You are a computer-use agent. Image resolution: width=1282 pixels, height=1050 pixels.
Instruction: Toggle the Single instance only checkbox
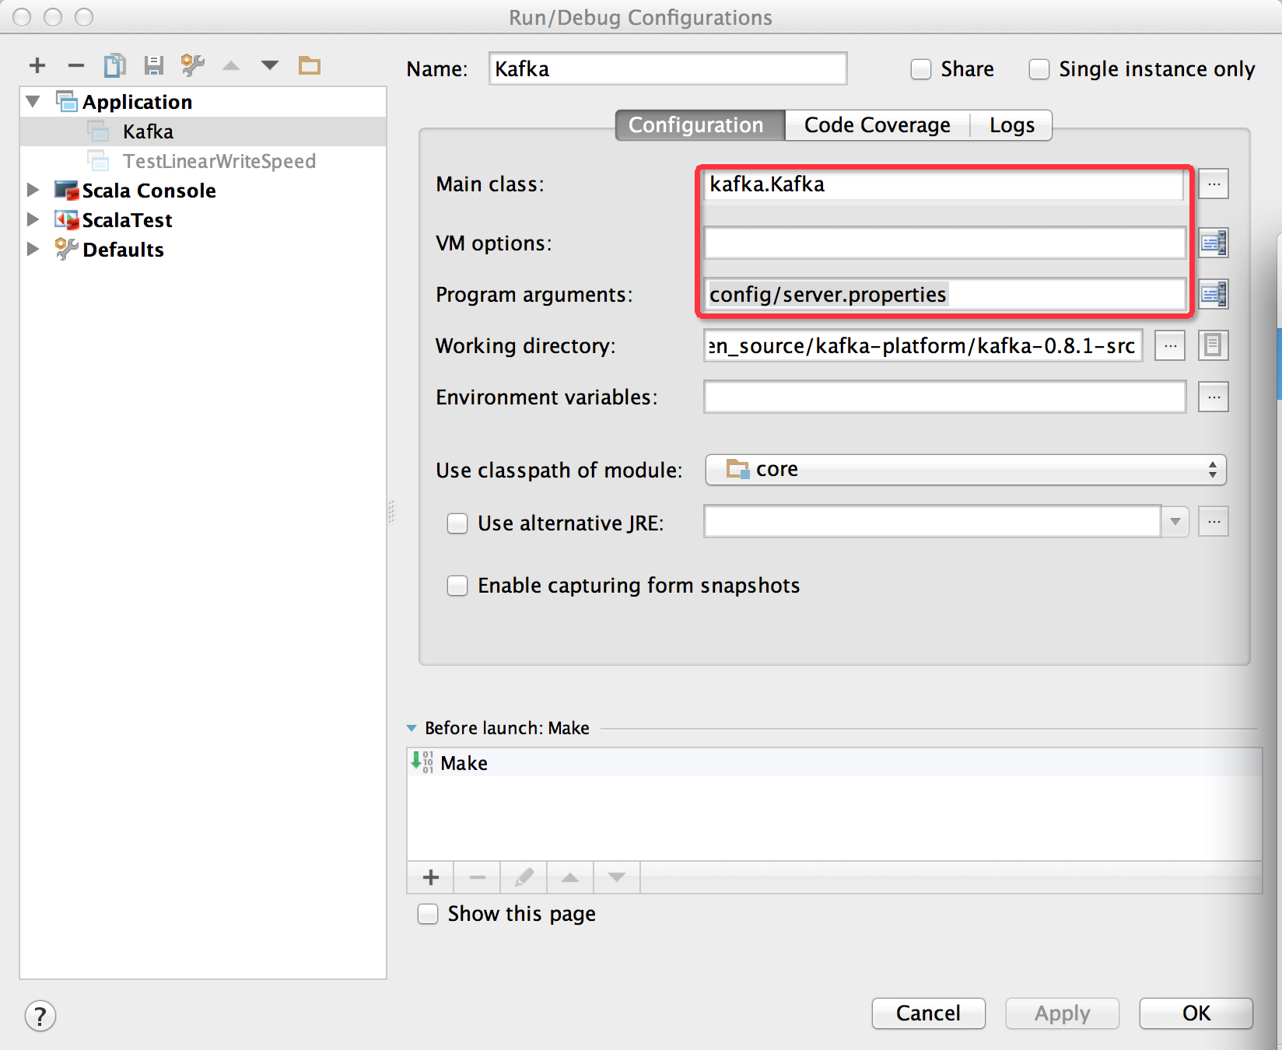click(x=1039, y=69)
